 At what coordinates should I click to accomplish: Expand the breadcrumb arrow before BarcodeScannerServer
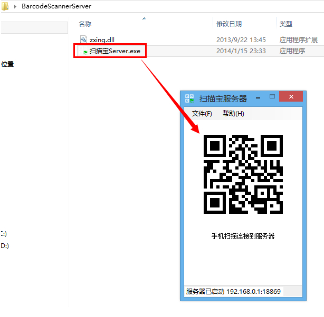(x=15, y=6)
